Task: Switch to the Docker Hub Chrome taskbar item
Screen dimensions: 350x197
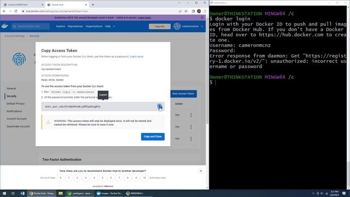Action: (x=42, y=193)
